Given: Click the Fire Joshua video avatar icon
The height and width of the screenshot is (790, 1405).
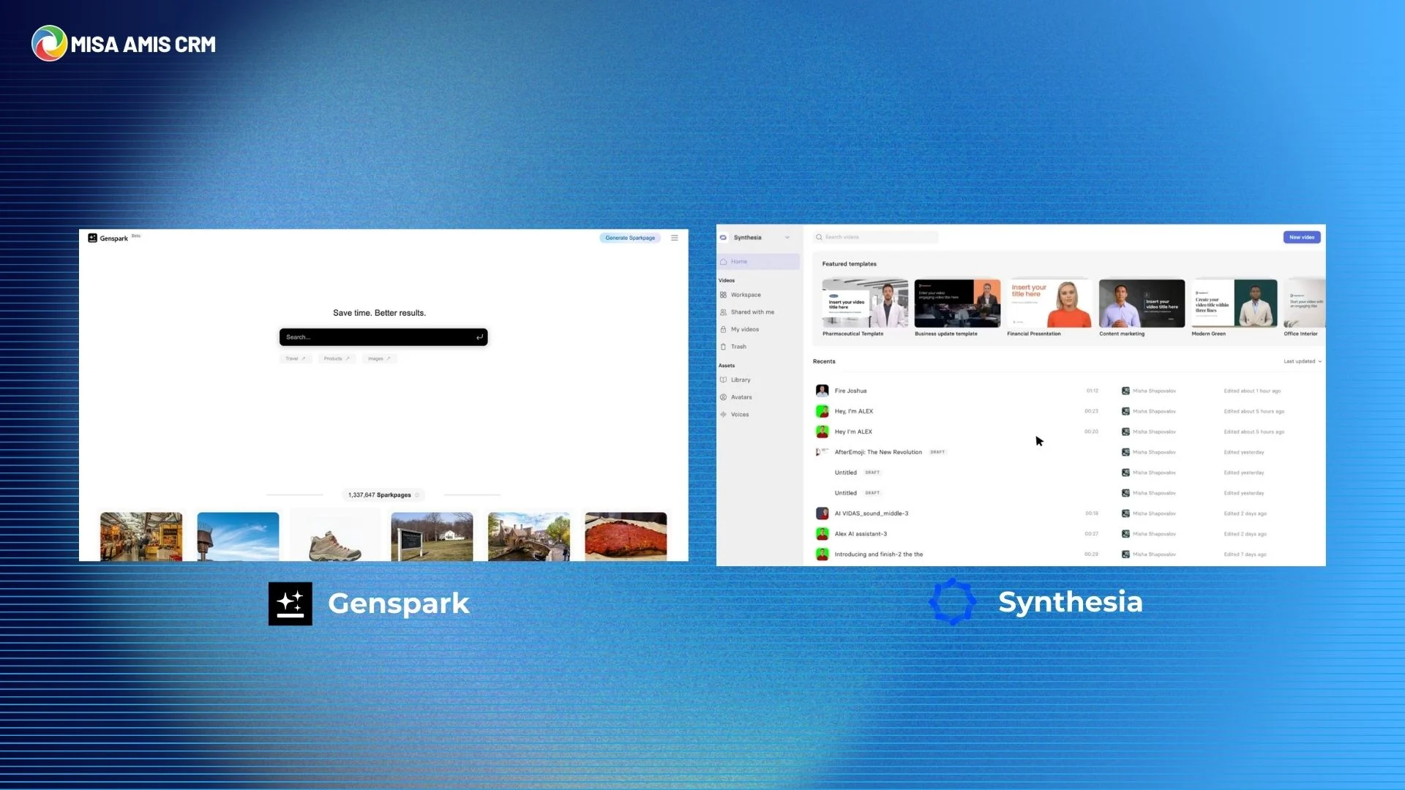Looking at the screenshot, I should click(823, 391).
